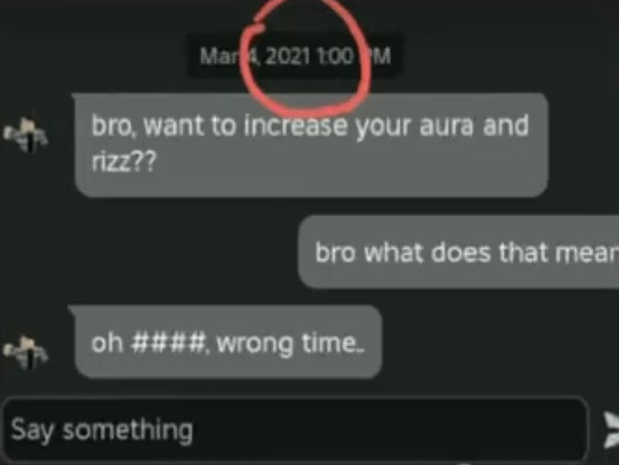Click the Mar 4, 2021 timestamp label
This screenshot has width=619, height=465.
tap(296, 56)
